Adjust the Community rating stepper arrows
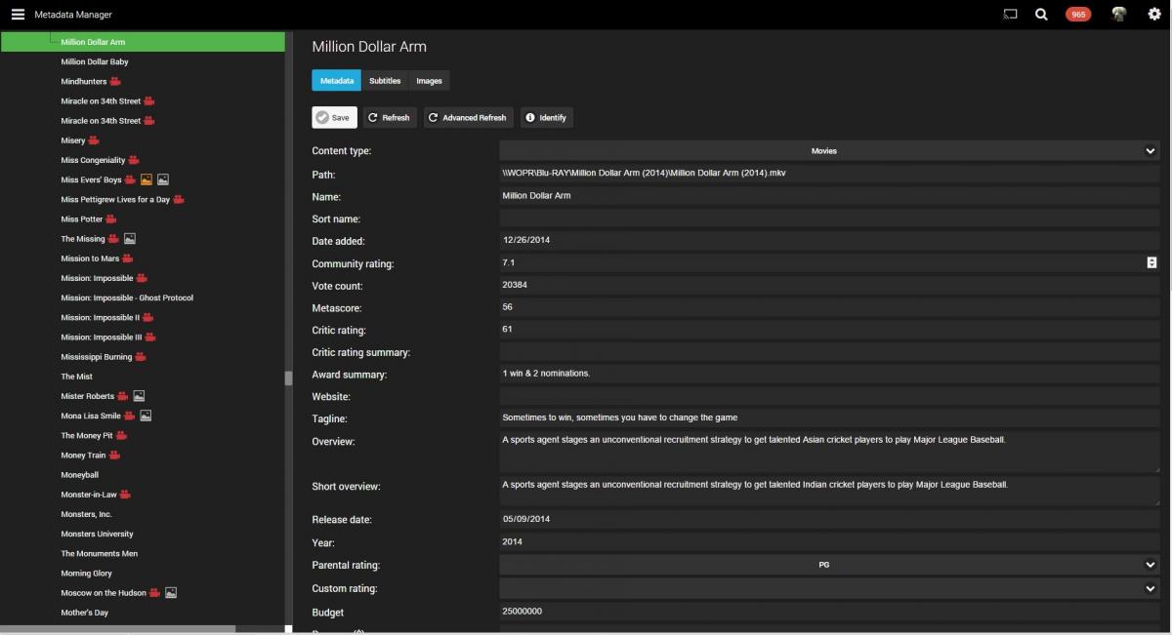This screenshot has width=1172, height=635. coord(1151,262)
